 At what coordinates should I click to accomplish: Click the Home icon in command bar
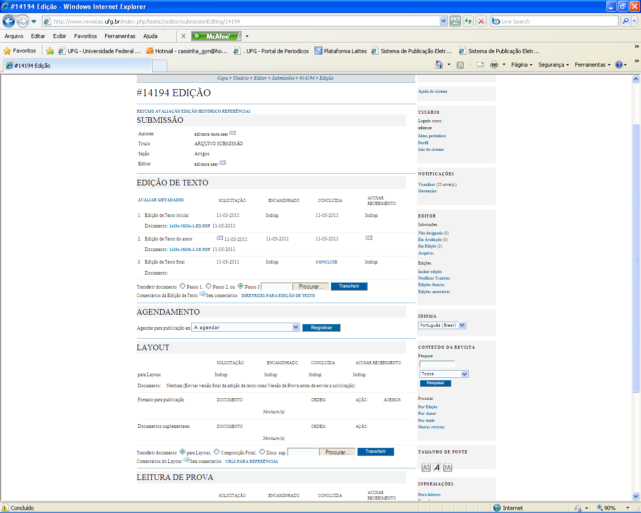pyautogui.click(x=439, y=65)
